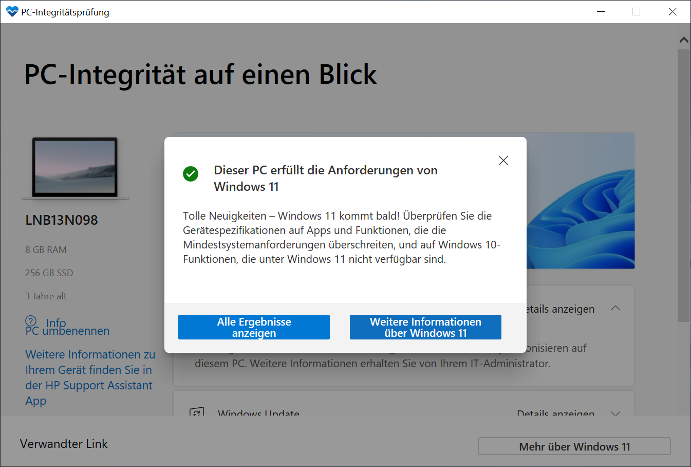This screenshot has width=691, height=467.
Task: Select the 'PC umbenennen' link
Action: [x=67, y=332]
